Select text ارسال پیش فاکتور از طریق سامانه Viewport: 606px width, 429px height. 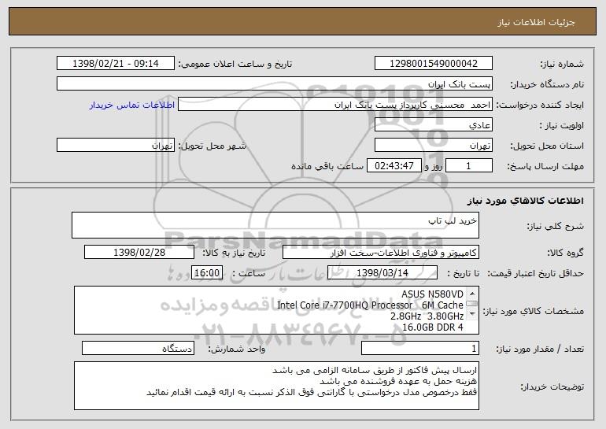point(410,370)
